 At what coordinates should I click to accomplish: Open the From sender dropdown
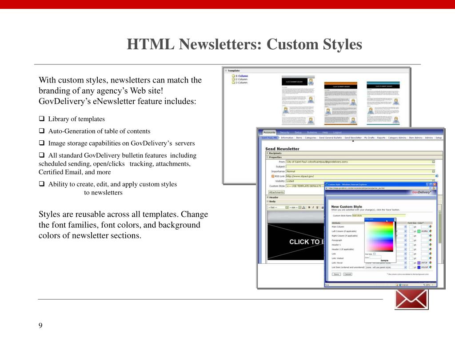point(433,162)
